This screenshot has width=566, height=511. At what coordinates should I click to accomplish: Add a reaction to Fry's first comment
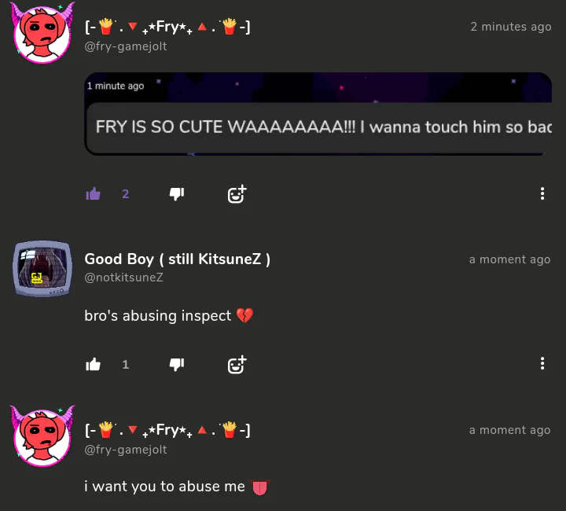[x=237, y=194]
